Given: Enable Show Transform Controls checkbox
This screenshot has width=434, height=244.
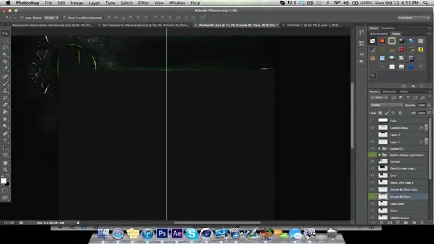Looking at the screenshot, I should tap(65, 18).
